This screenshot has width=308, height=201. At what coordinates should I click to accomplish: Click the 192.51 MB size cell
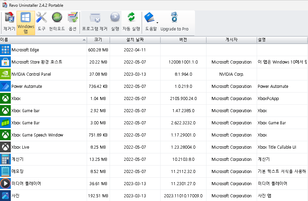pos(98,196)
